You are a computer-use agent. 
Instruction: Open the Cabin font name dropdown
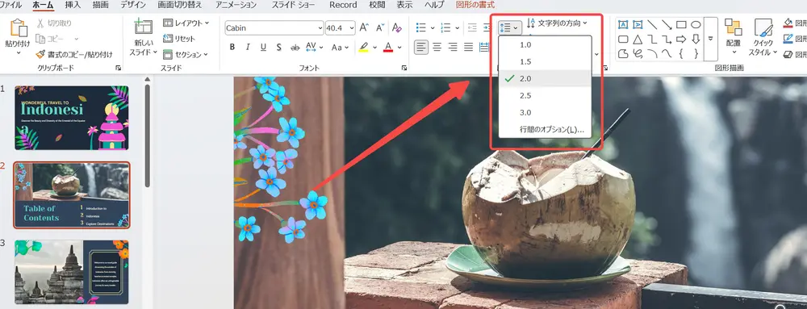320,27
